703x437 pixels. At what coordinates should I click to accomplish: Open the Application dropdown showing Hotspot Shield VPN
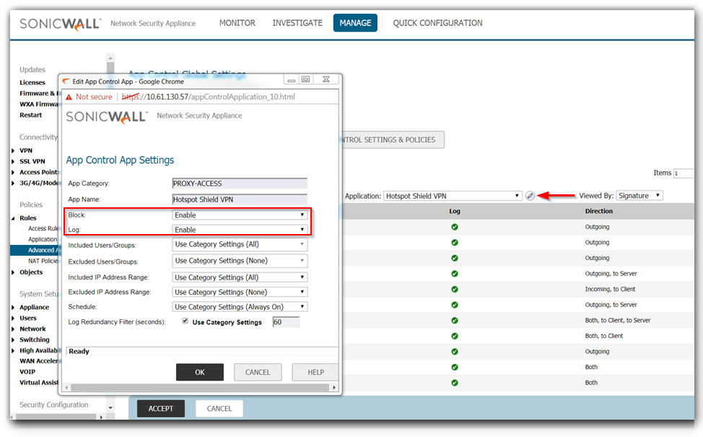pos(453,196)
